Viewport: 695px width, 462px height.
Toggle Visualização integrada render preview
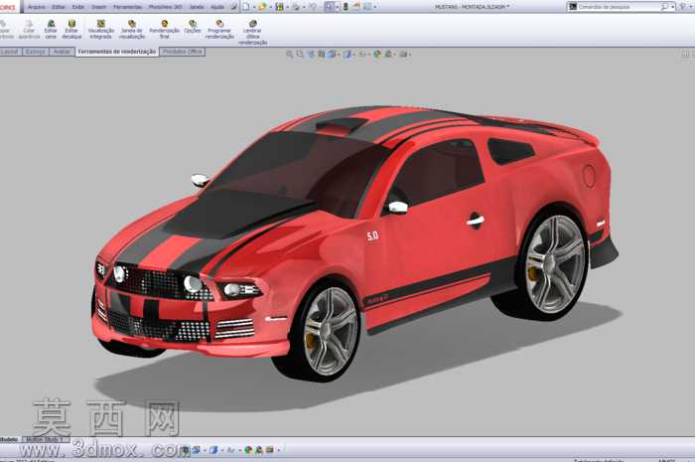pos(101,29)
